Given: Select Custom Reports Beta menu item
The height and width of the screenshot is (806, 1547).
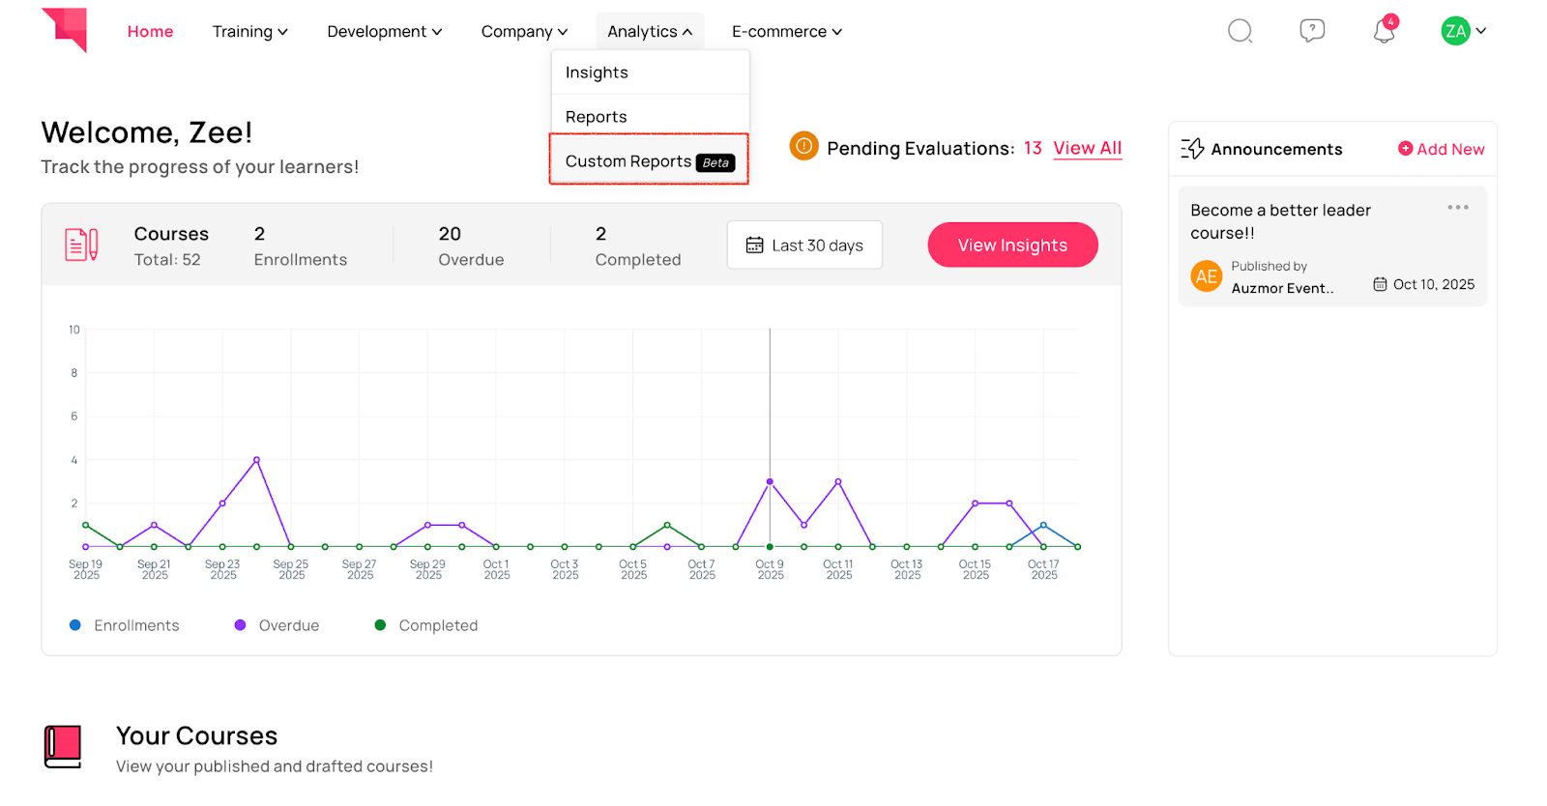Looking at the screenshot, I should [650, 161].
